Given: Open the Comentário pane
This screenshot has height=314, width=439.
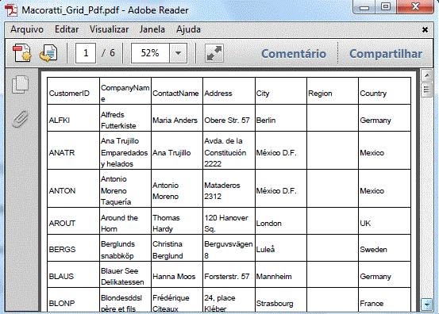Looking at the screenshot, I should click(294, 54).
